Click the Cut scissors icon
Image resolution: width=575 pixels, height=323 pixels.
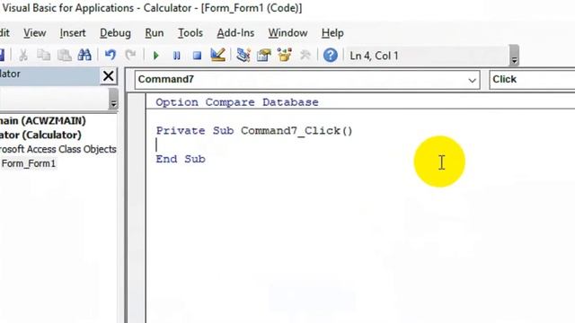[x=23, y=56]
